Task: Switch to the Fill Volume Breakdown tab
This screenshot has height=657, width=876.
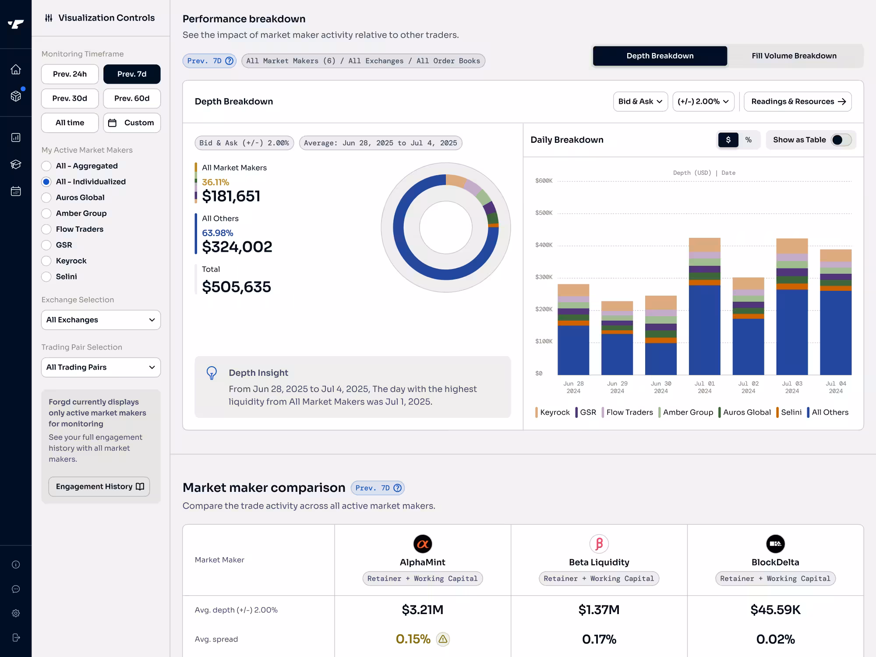Action: pos(794,56)
